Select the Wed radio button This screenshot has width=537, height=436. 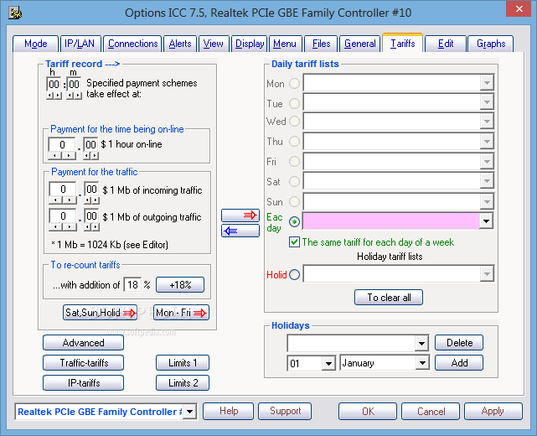pos(294,121)
